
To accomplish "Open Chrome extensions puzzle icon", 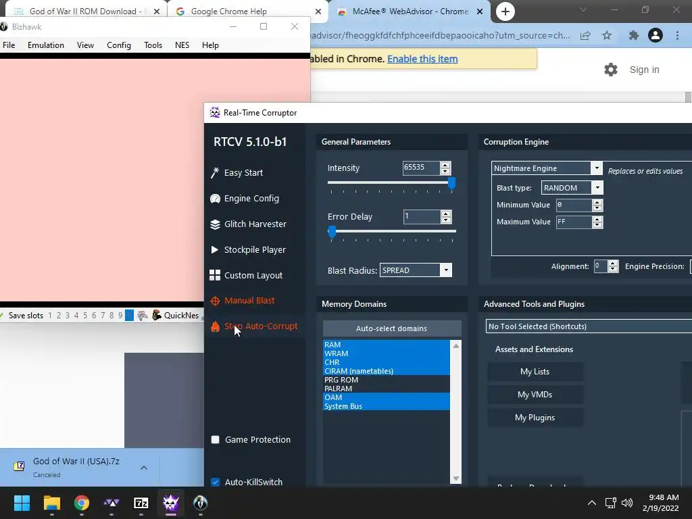I will [634, 35].
